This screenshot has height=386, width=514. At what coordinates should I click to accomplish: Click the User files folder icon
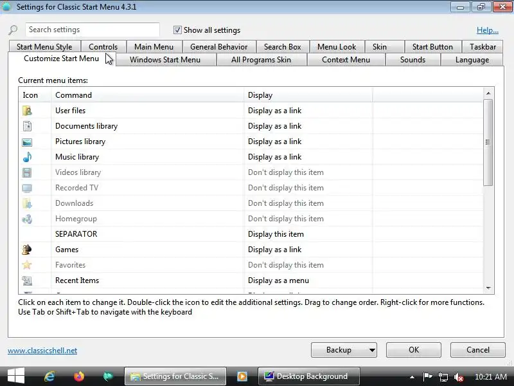27,111
